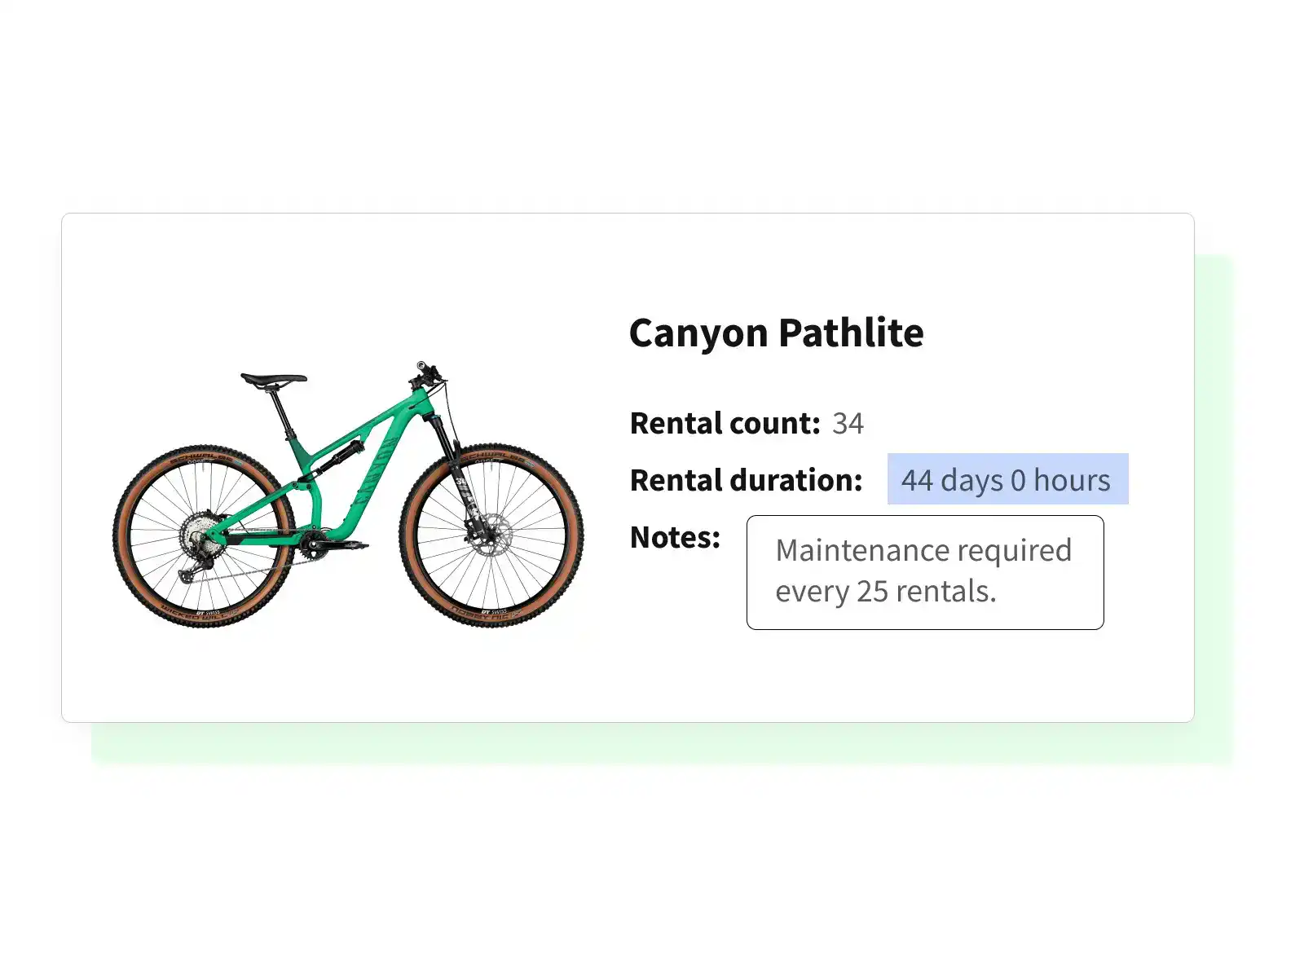Click the Notes label
Screen dimensions: 1304x978
[x=675, y=538]
